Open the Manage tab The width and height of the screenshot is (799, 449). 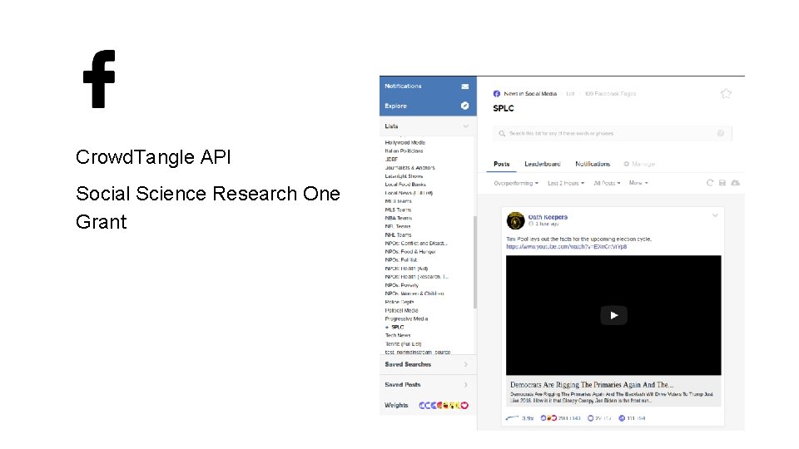coord(639,164)
